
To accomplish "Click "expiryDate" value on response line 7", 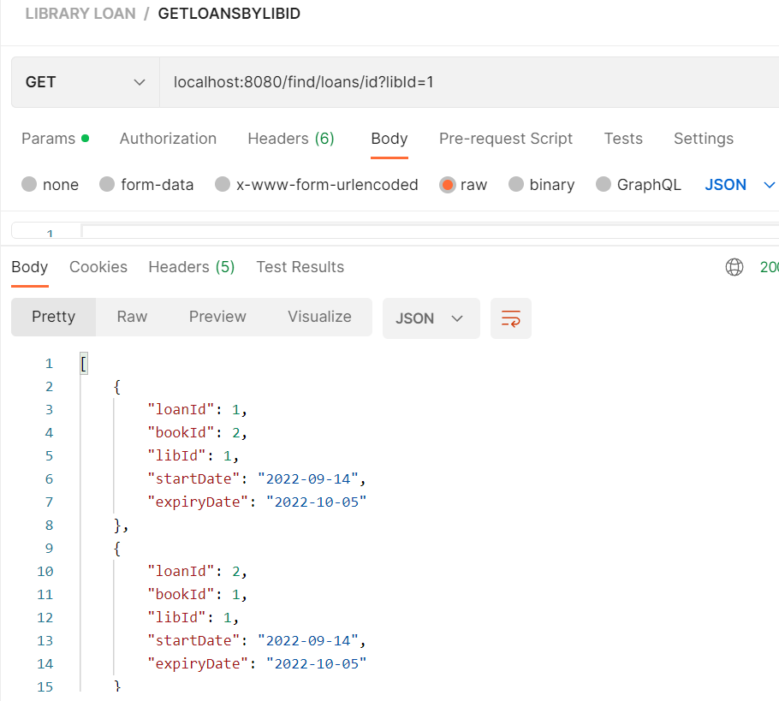I will (317, 502).
